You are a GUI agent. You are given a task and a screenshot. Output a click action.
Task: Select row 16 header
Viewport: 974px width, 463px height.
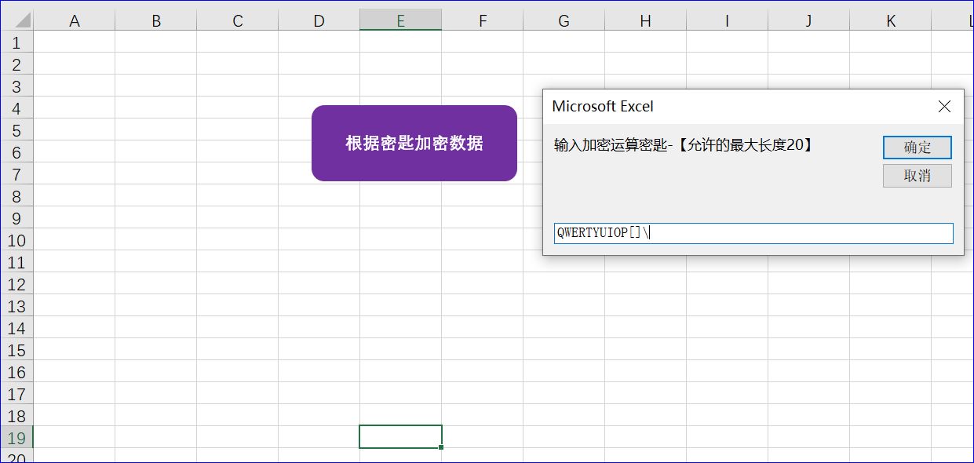point(16,372)
